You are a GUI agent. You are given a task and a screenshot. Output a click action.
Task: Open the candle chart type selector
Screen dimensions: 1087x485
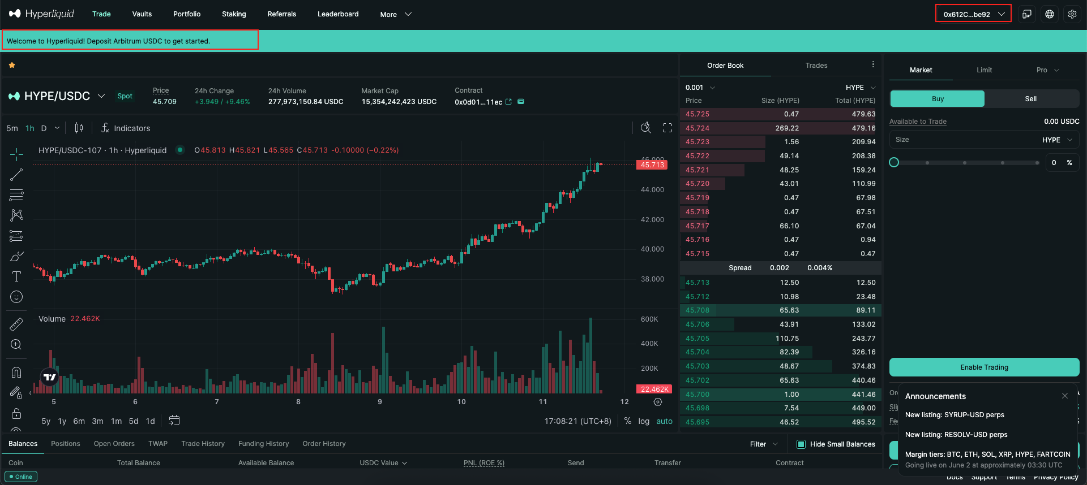(x=79, y=128)
